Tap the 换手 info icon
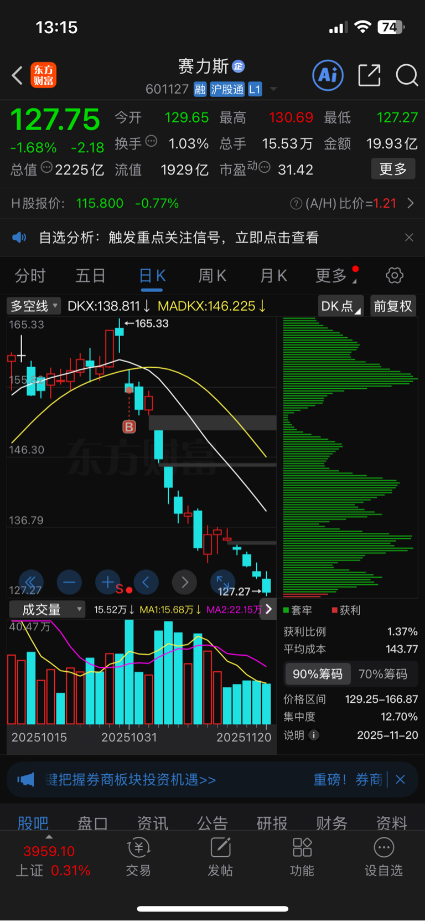Image resolution: width=425 pixels, height=921 pixels. pyautogui.click(x=151, y=141)
